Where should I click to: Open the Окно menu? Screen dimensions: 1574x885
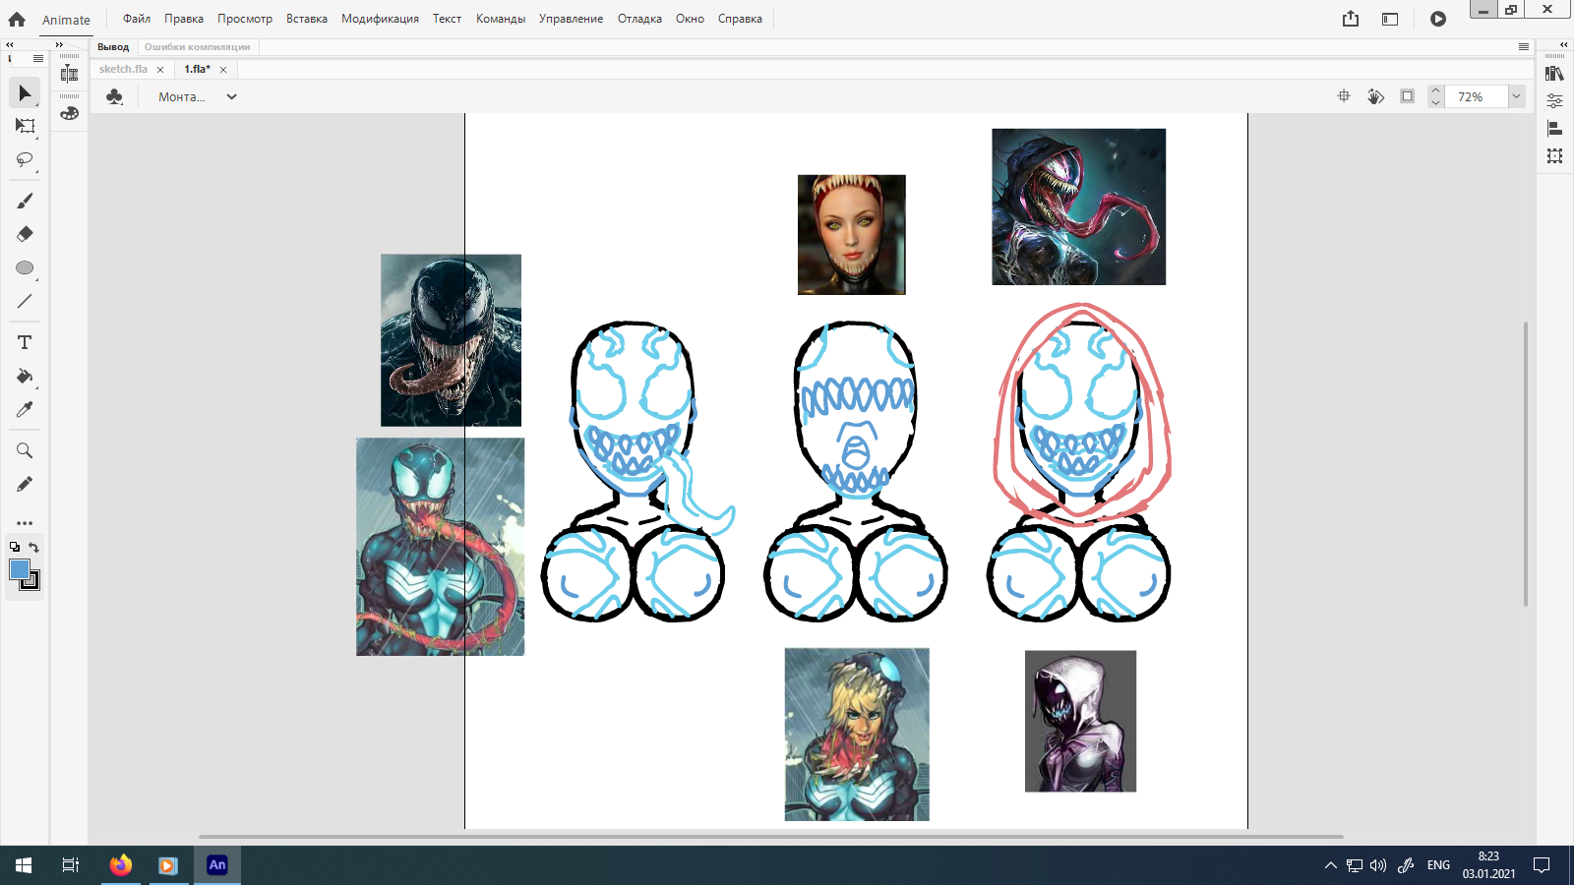point(690,19)
